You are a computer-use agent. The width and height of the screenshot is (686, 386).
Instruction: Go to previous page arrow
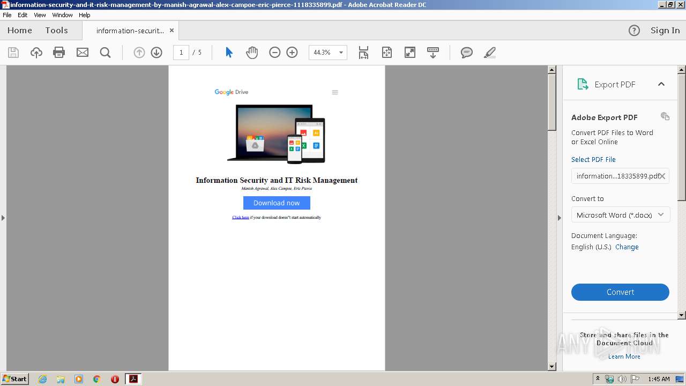click(x=139, y=53)
